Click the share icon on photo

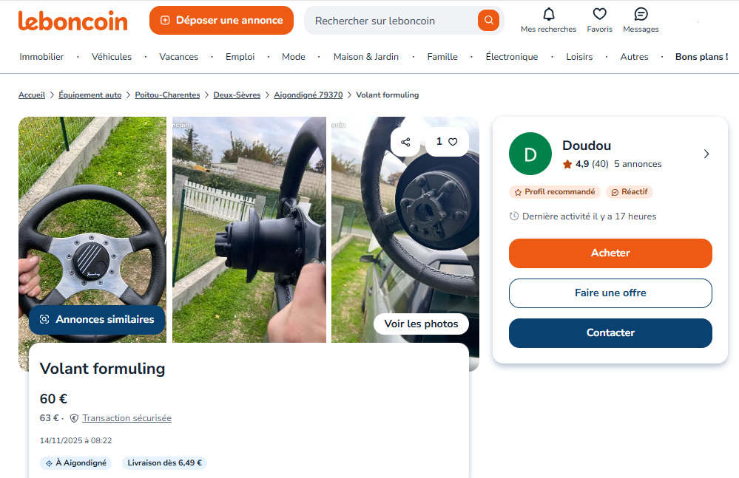[x=405, y=142]
